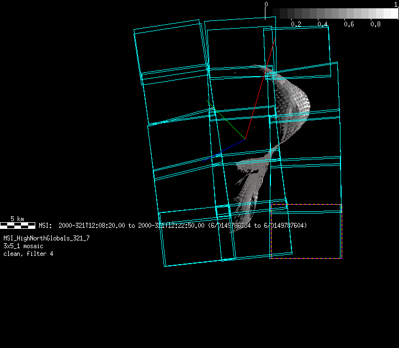Click the 0.6 colorbar tick label
This screenshot has height=348, width=399.
tap(349, 24)
